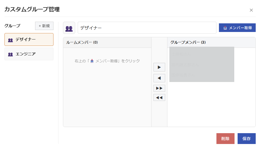Viewport: 261px width, 149px height.
Task: Move all members left with double arrow
Action: pyautogui.click(x=159, y=98)
